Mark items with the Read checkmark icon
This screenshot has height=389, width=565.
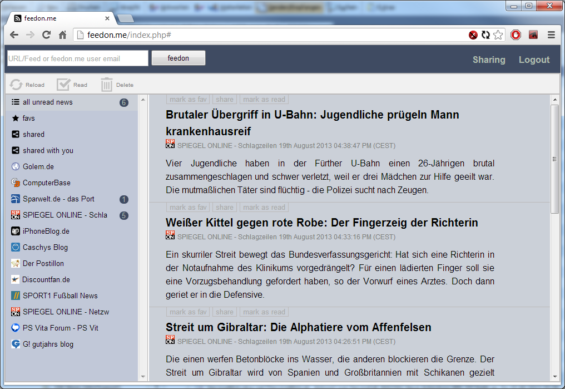click(63, 85)
